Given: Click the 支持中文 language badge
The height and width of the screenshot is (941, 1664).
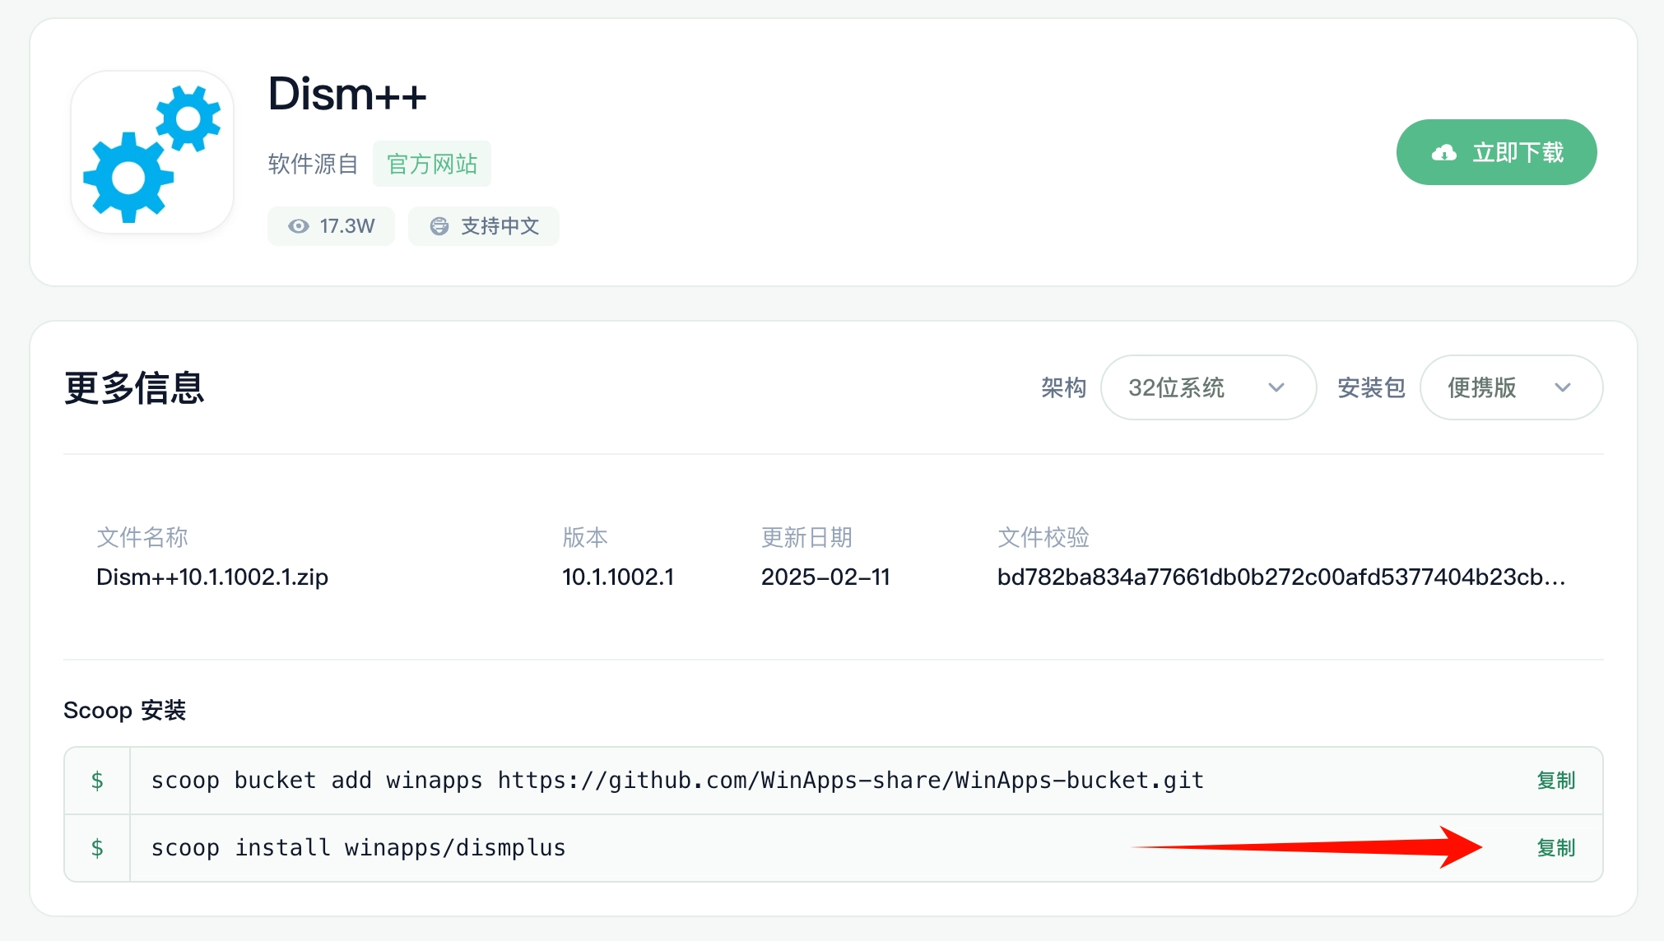Looking at the screenshot, I should [484, 226].
